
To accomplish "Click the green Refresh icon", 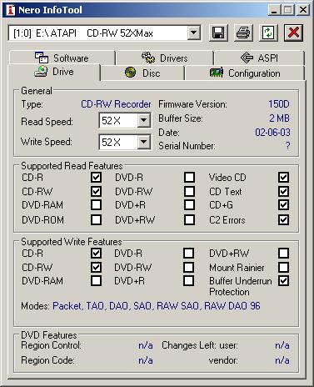I will coord(268,33).
